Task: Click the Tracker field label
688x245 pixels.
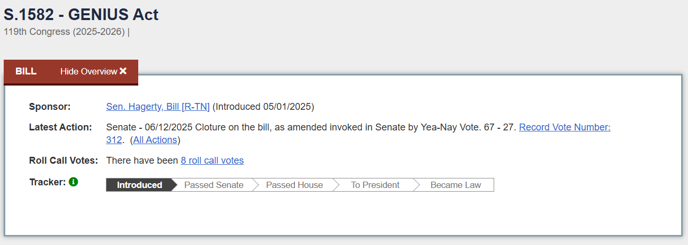Action: pos(47,182)
